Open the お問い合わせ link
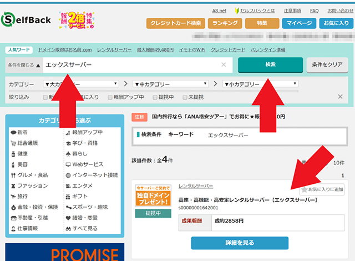355x261 pixels. coord(340,11)
